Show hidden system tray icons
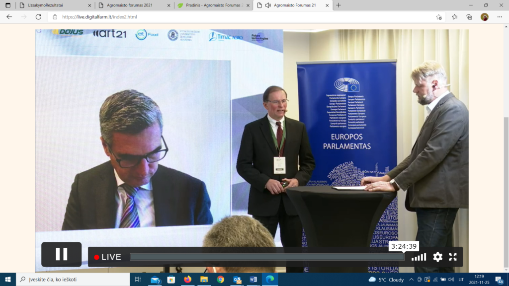Viewport: 509px width, 286px height. pos(411,280)
